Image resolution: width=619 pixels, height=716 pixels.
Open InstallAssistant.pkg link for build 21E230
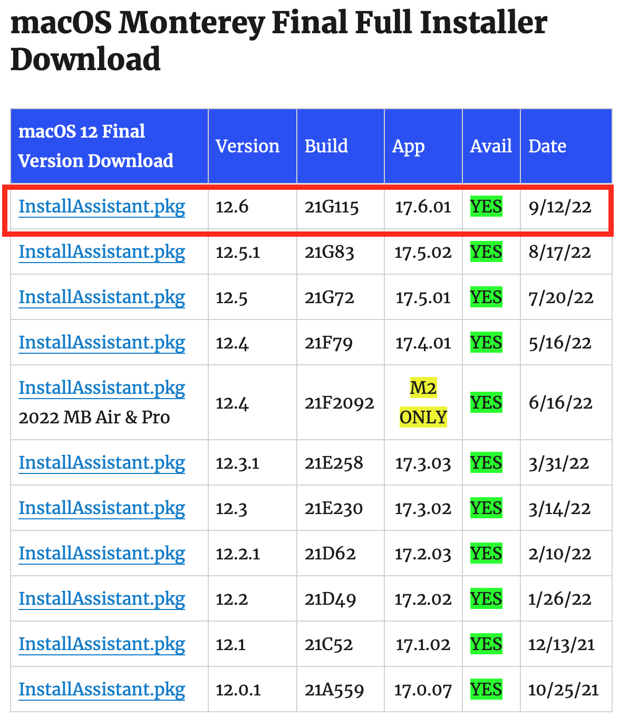click(102, 508)
